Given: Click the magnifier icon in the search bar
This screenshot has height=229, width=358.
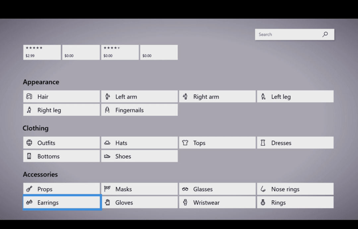Looking at the screenshot, I should click(x=324, y=34).
